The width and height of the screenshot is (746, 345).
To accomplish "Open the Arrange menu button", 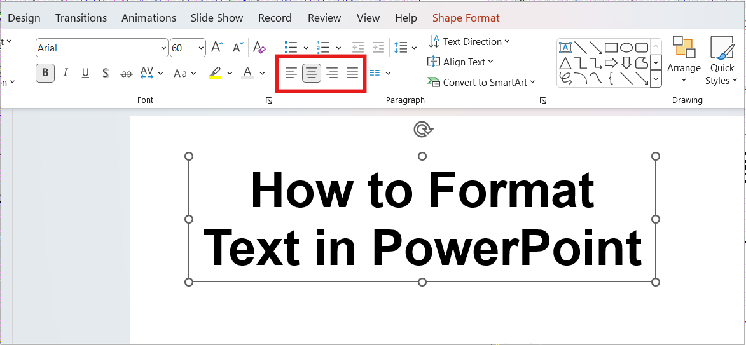I will [684, 59].
